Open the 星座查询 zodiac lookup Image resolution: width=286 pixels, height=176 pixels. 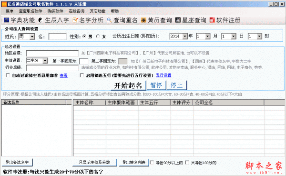pos(191,20)
